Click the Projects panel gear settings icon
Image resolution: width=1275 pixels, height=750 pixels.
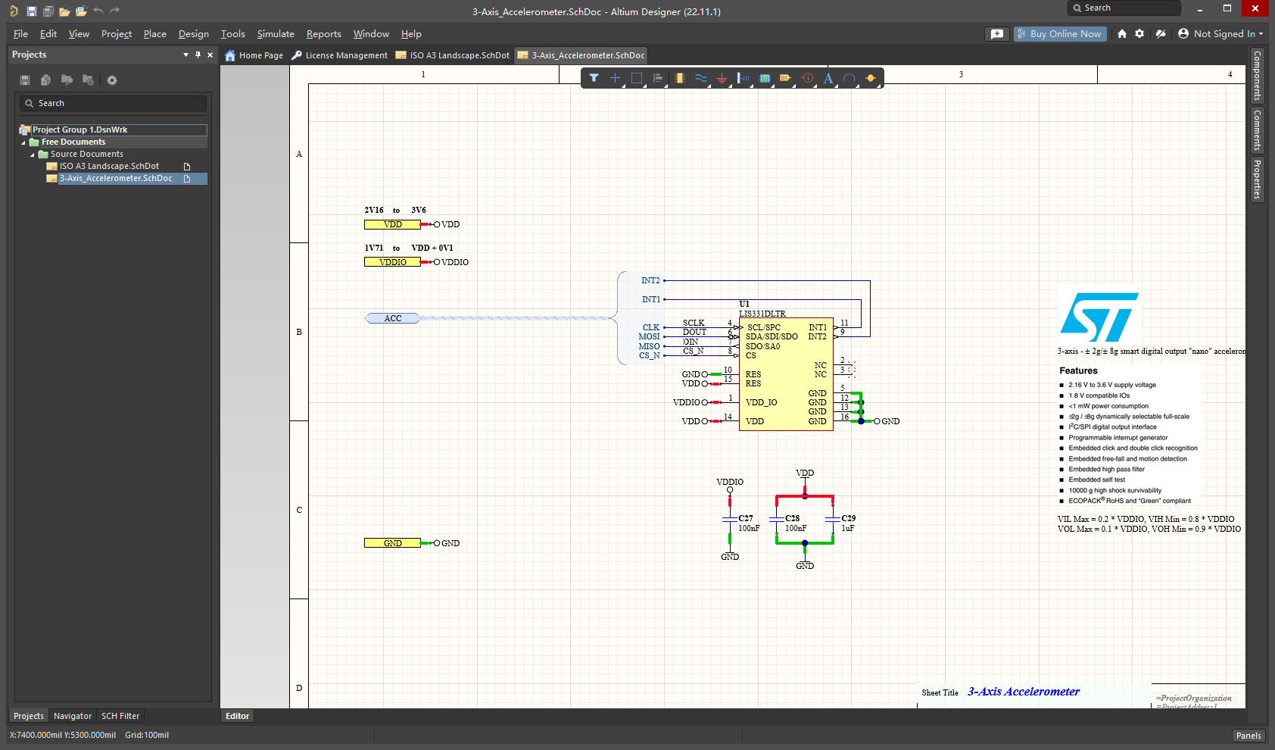pos(112,80)
